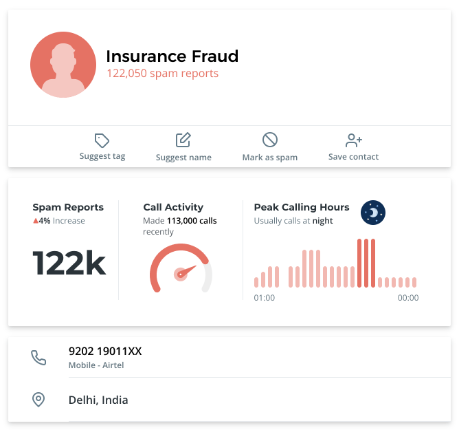The image size is (459, 430).
Task: Click the profile avatar picture
Action: [x=63, y=65]
